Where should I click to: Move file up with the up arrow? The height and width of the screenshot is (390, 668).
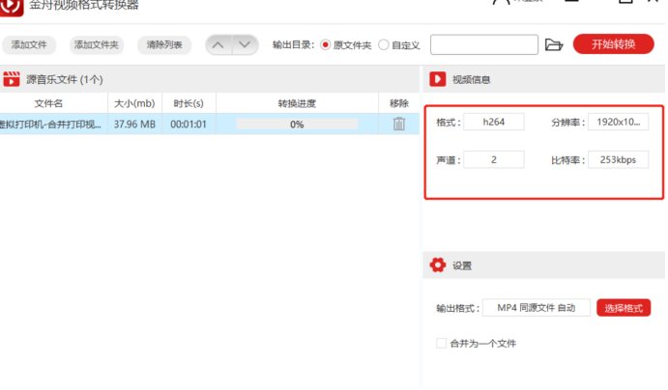point(218,44)
